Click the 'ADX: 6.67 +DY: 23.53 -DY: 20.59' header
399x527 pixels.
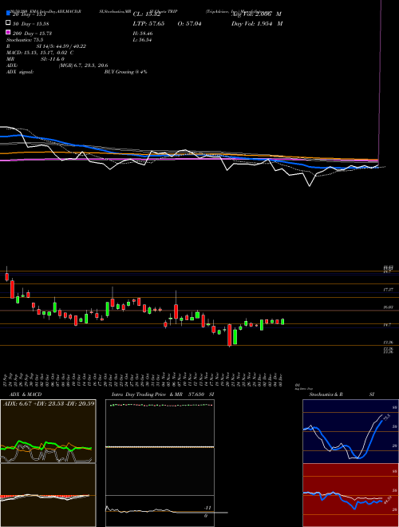point(49,403)
